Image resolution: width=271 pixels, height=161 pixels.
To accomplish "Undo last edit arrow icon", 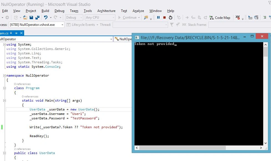I will coord(45,17).
